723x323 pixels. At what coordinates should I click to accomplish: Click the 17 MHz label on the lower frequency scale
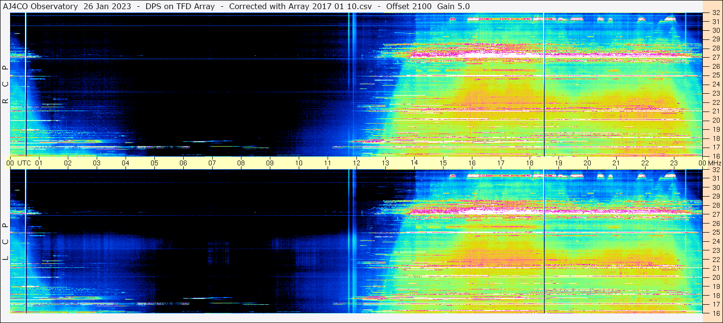715,304
